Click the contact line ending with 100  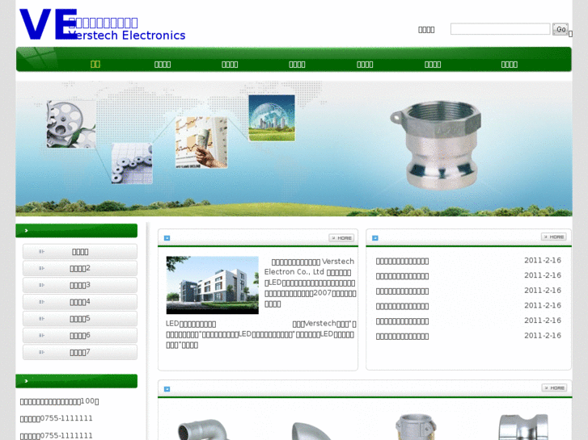[59, 401]
